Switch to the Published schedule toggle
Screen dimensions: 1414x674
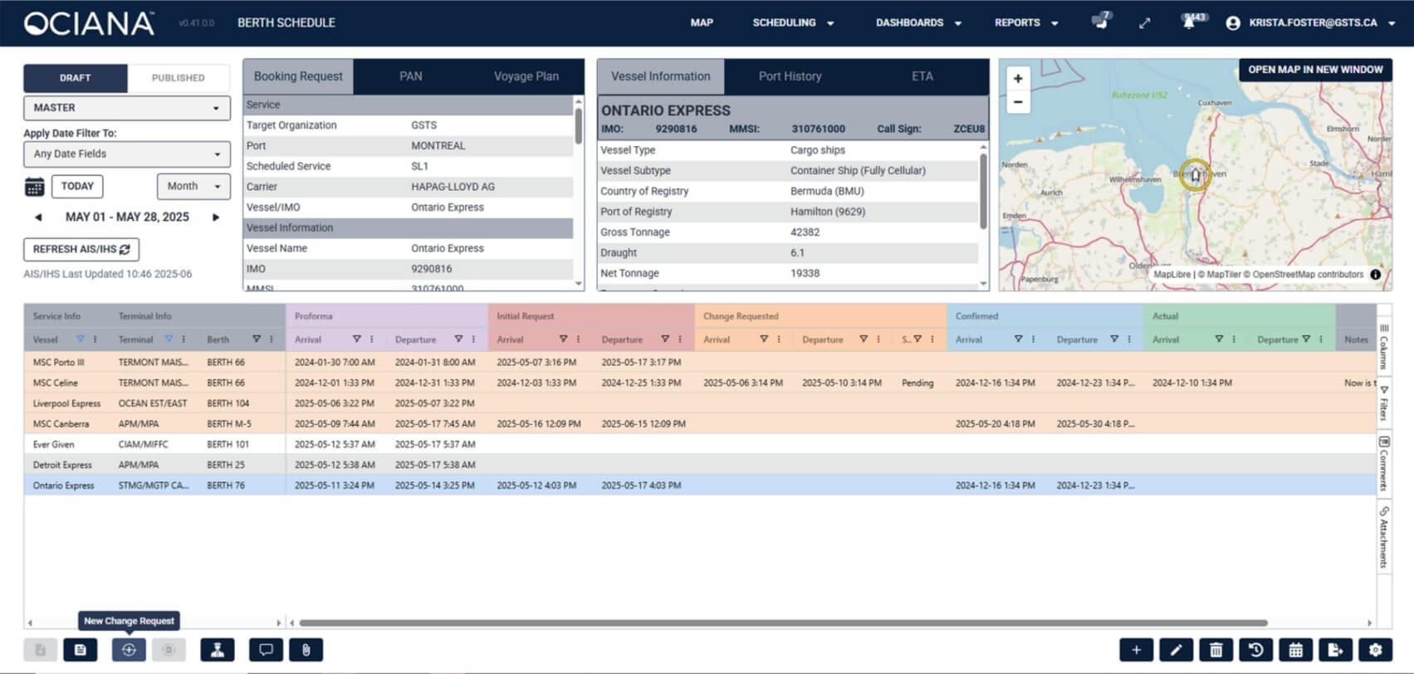(178, 78)
